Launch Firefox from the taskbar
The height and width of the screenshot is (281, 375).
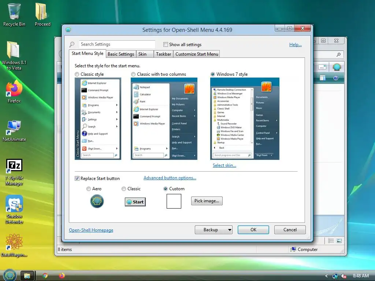62,276
